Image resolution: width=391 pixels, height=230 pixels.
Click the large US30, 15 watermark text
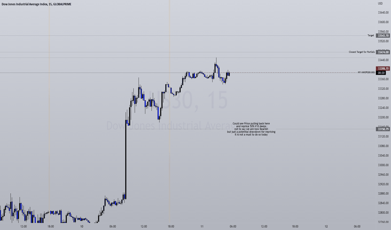coord(188,100)
